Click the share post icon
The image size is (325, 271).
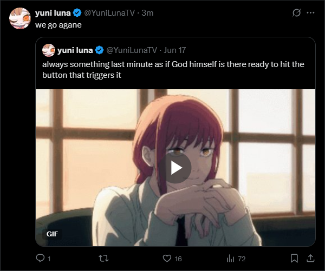click(311, 259)
